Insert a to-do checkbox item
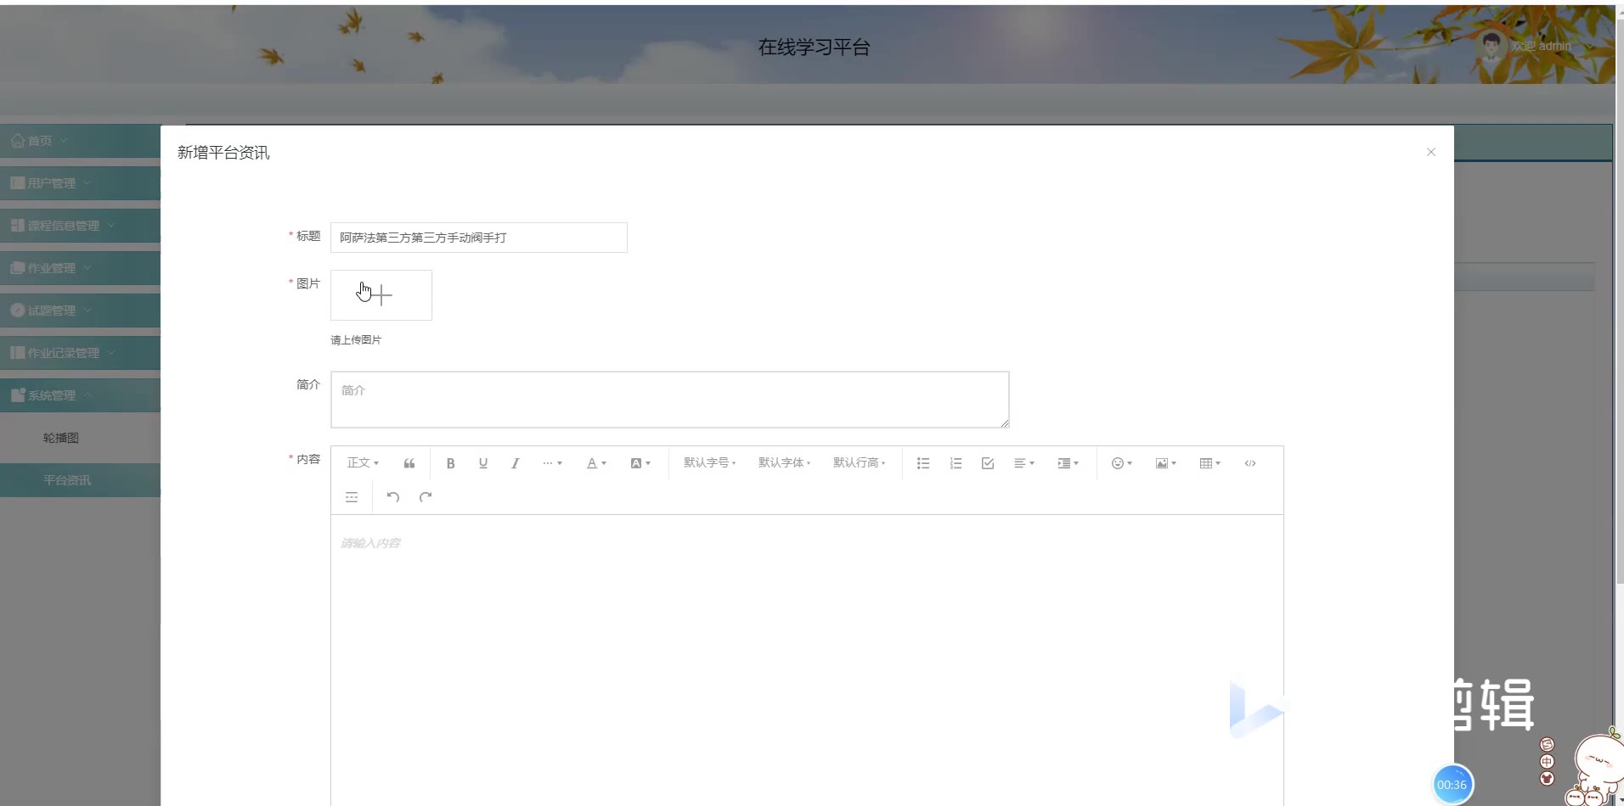The height and width of the screenshot is (806, 1624). click(988, 463)
